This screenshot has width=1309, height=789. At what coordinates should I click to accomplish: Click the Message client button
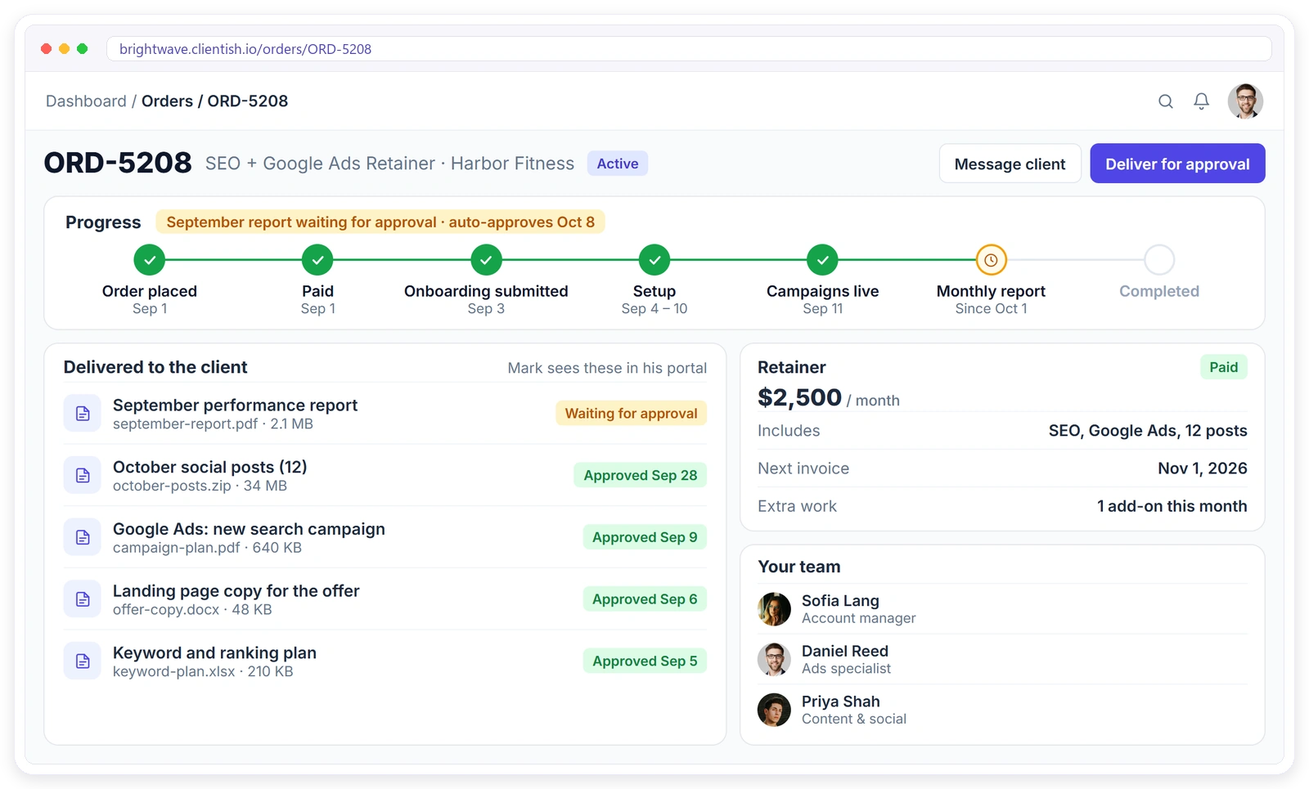click(x=1010, y=164)
